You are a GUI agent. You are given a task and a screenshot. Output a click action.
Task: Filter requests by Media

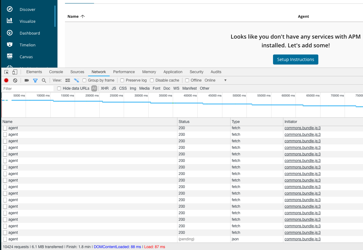[144, 88]
